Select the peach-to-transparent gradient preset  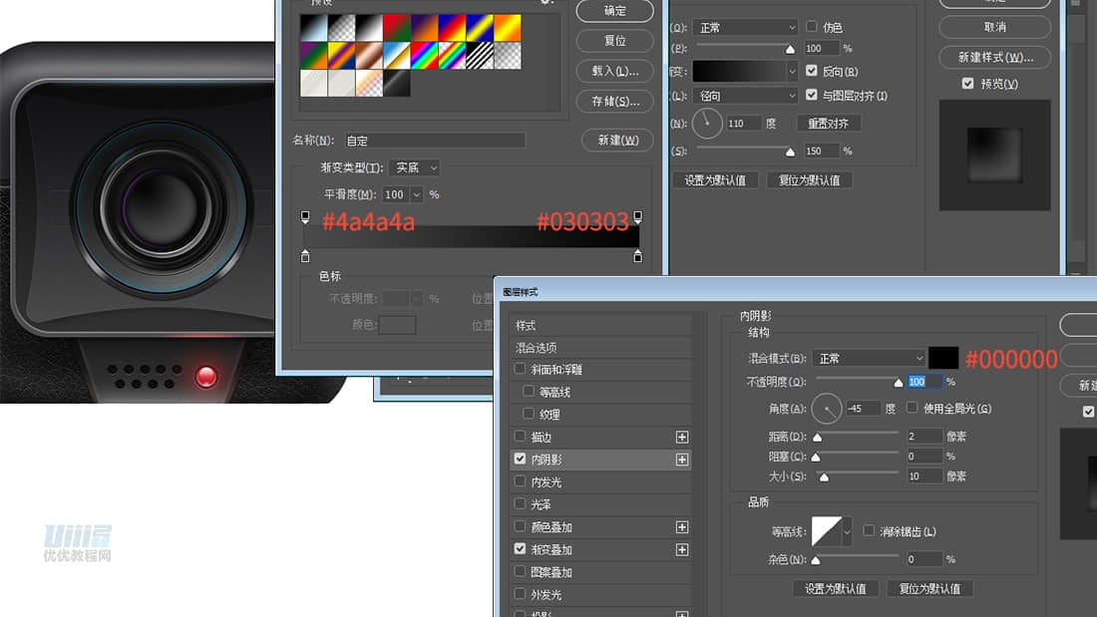(369, 84)
